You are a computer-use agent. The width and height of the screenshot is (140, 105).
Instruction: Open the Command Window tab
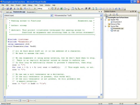click(x=11, y=100)
